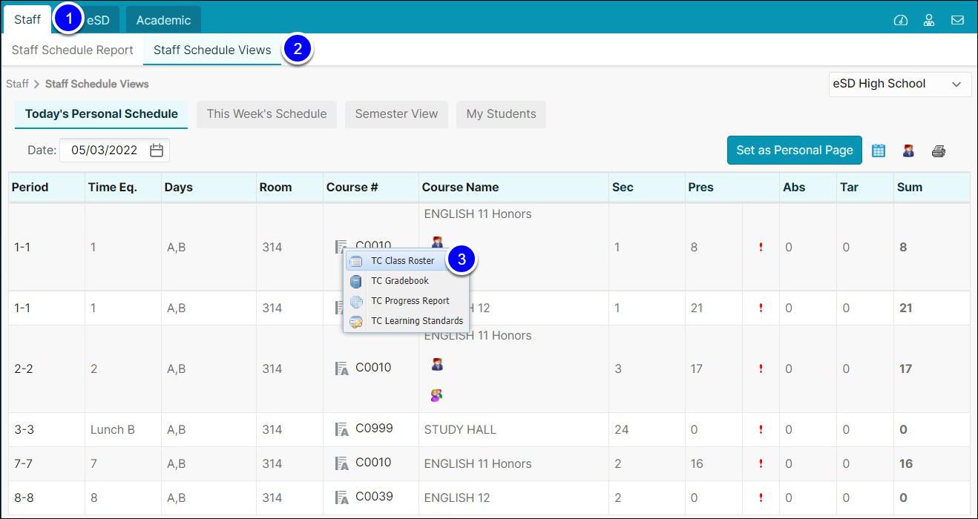
Task: Click the student icon in the period 2-2 row
Action: (437, 364)
